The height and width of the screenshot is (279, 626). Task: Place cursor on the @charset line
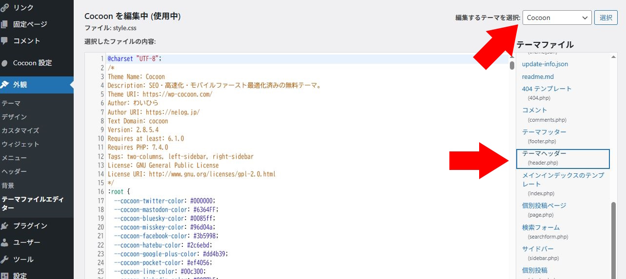click(x=134, y=58)
